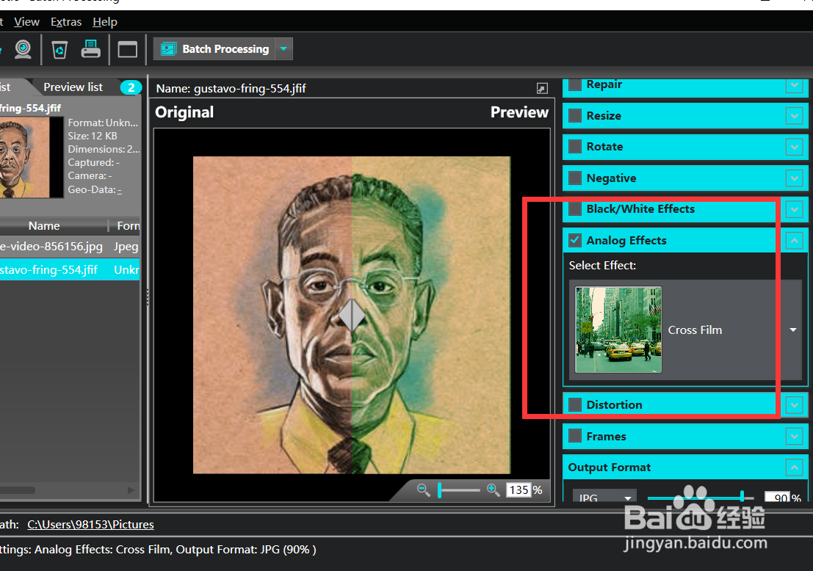
Task: Enable the Repair checkbox
Action: [574, 84]
